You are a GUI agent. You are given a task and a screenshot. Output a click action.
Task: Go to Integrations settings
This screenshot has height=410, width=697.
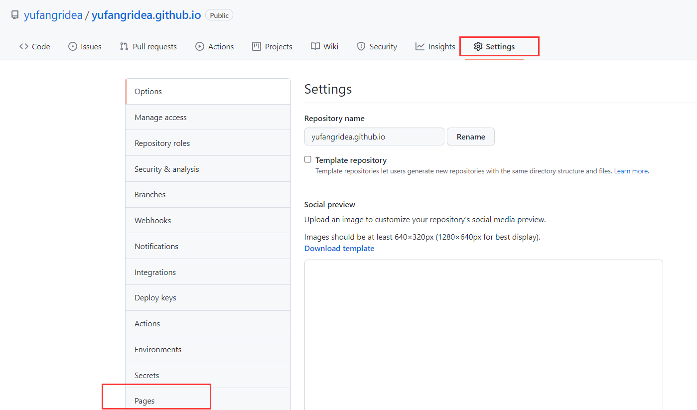click(x=208, y=272)
